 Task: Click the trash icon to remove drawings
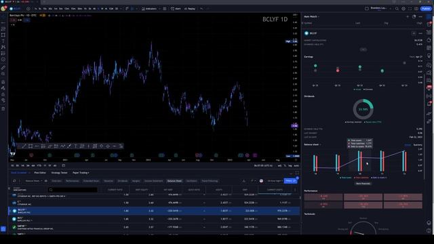pos(3,108)
